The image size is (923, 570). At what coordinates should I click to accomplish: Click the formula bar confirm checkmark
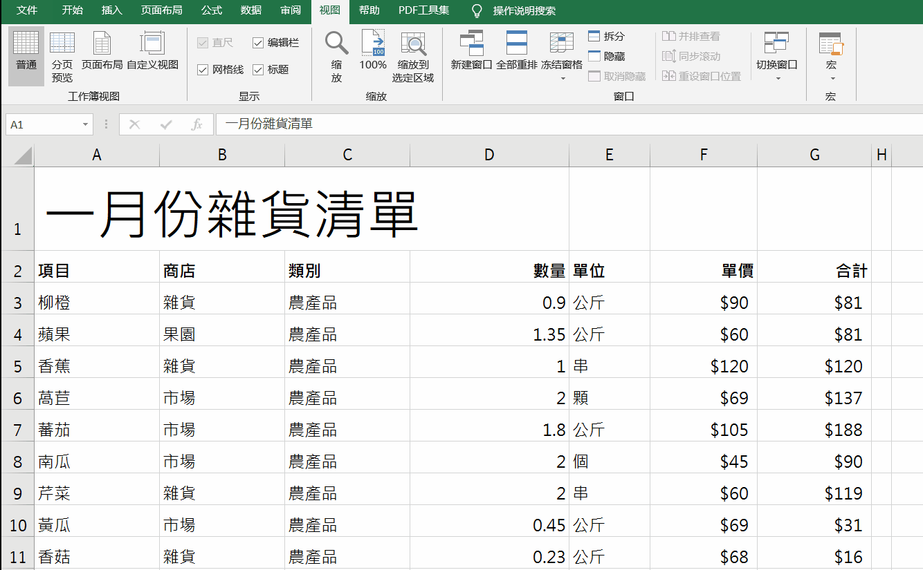coord(166,124)
